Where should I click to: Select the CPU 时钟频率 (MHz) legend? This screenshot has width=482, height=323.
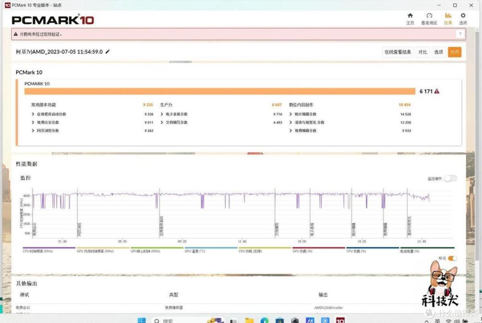[49, 249]
